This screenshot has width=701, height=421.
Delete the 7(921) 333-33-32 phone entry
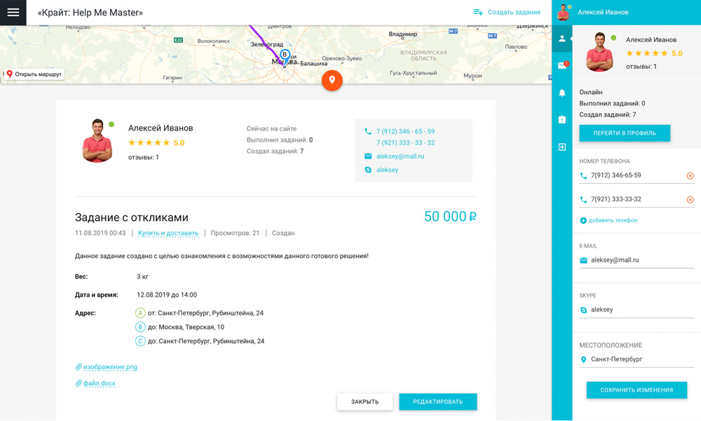(x=690, y=200)
